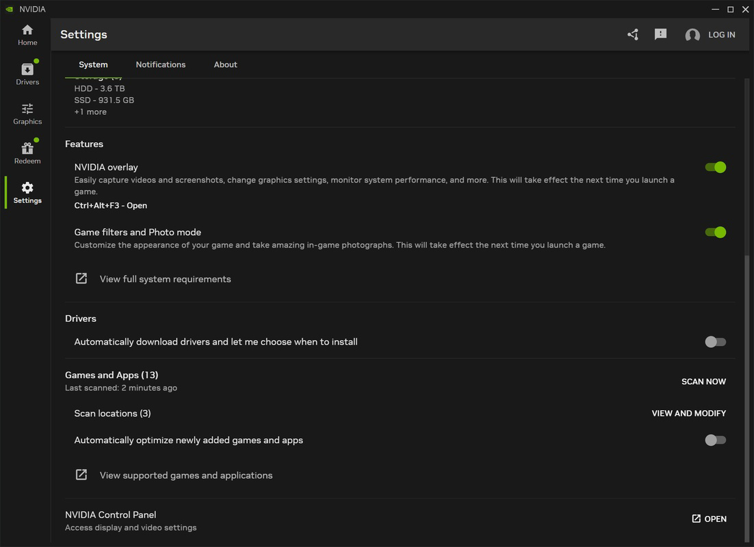Image resolution: width=754 pixels, height=547 pixels.
Task: Click the 'HDD - 3.6 TB' storage line
Action: 99,88
